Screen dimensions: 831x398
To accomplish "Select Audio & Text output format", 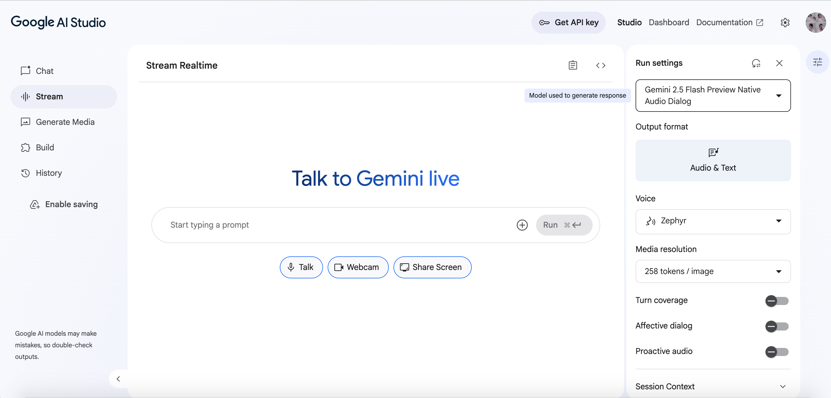I will 713,160.
